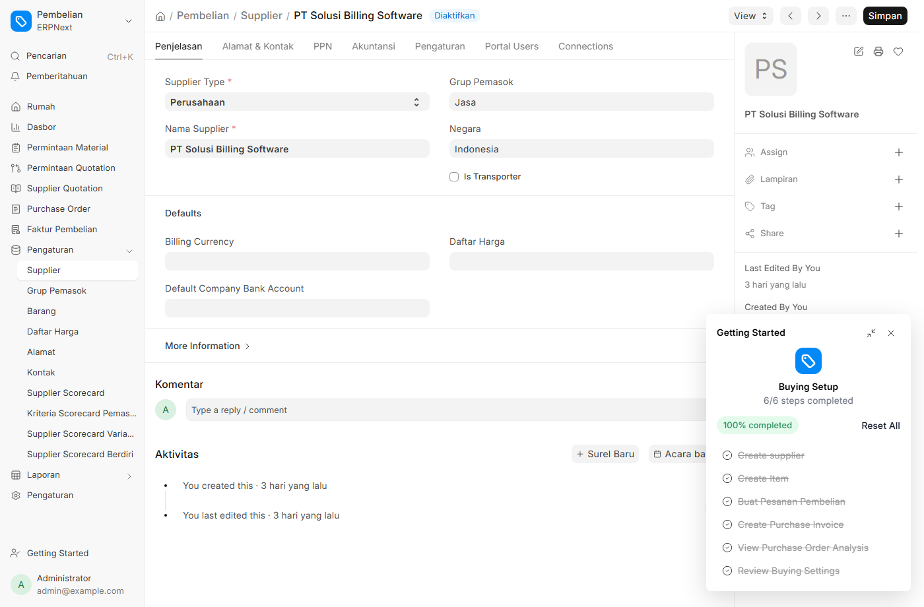The height and width of the screenshot is (607, 924).
Task: Add an assignment with Assign plus icon
Action: pos(899,152)
